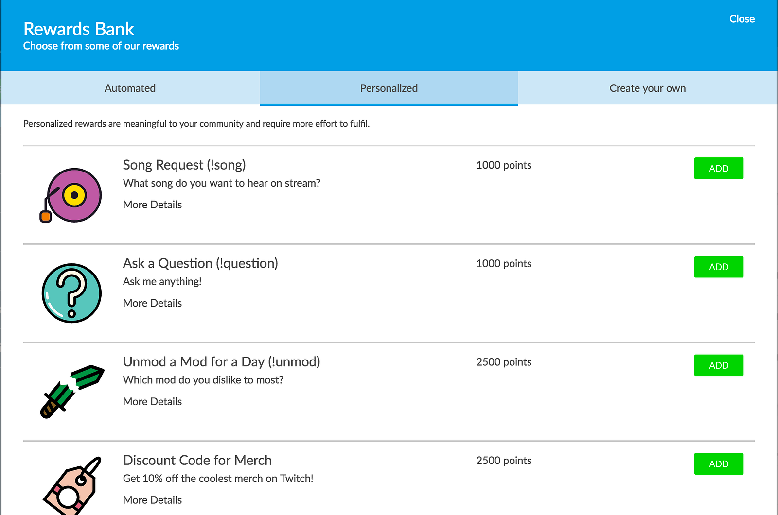Viewport: 778px width, 515px height.
Task: Click the Ask a Question (!question) title
Action: [200, 263]
